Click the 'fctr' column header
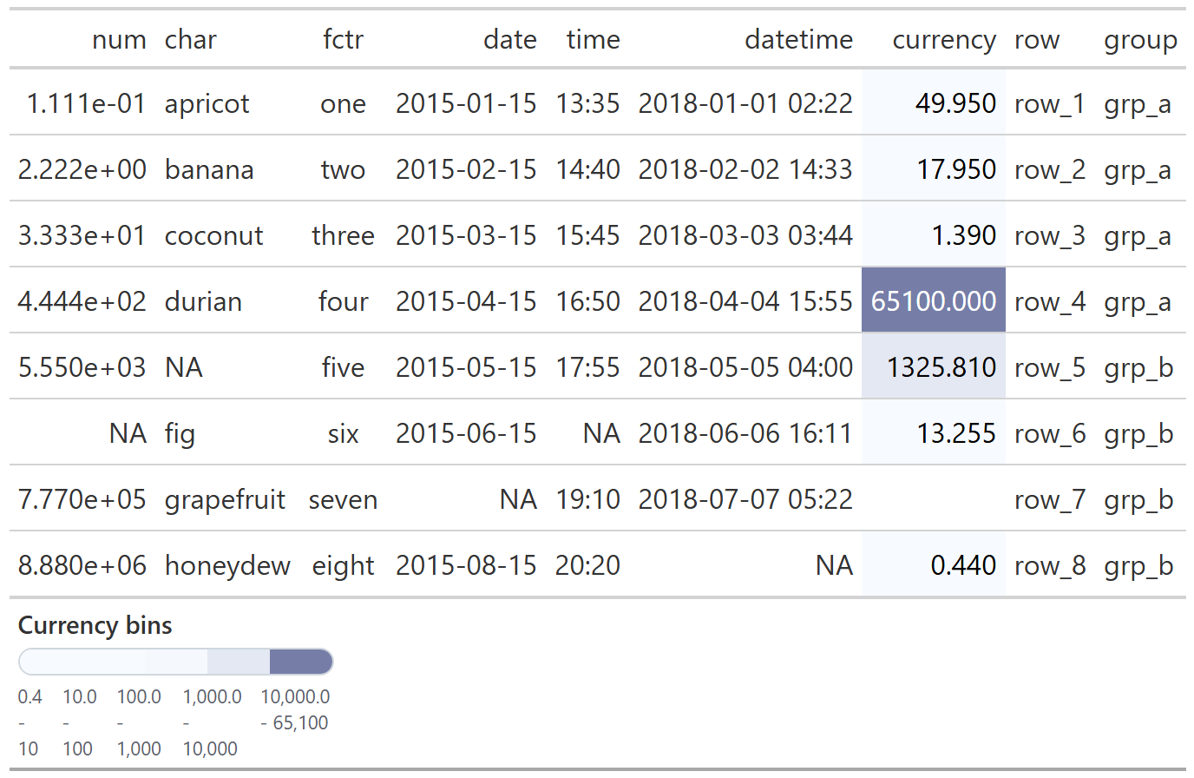This screenshot has width=1194, height=778. tap(343, 40)
